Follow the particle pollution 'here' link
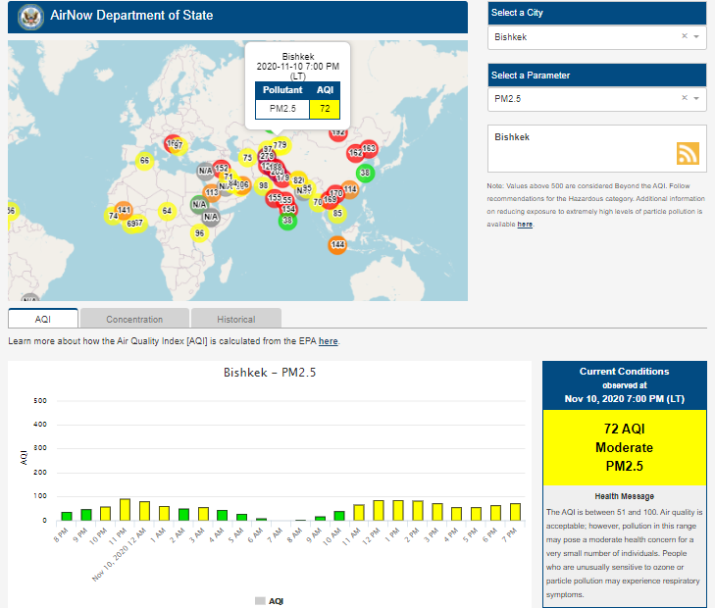Screen dimensions: 715x608 525,225
